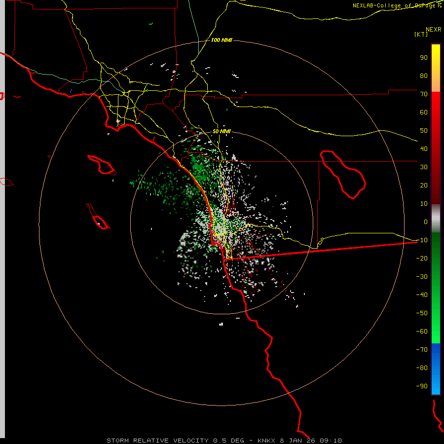
Task: Click the "8 JAN 26" date in the caption
Action: coord(298,441)
